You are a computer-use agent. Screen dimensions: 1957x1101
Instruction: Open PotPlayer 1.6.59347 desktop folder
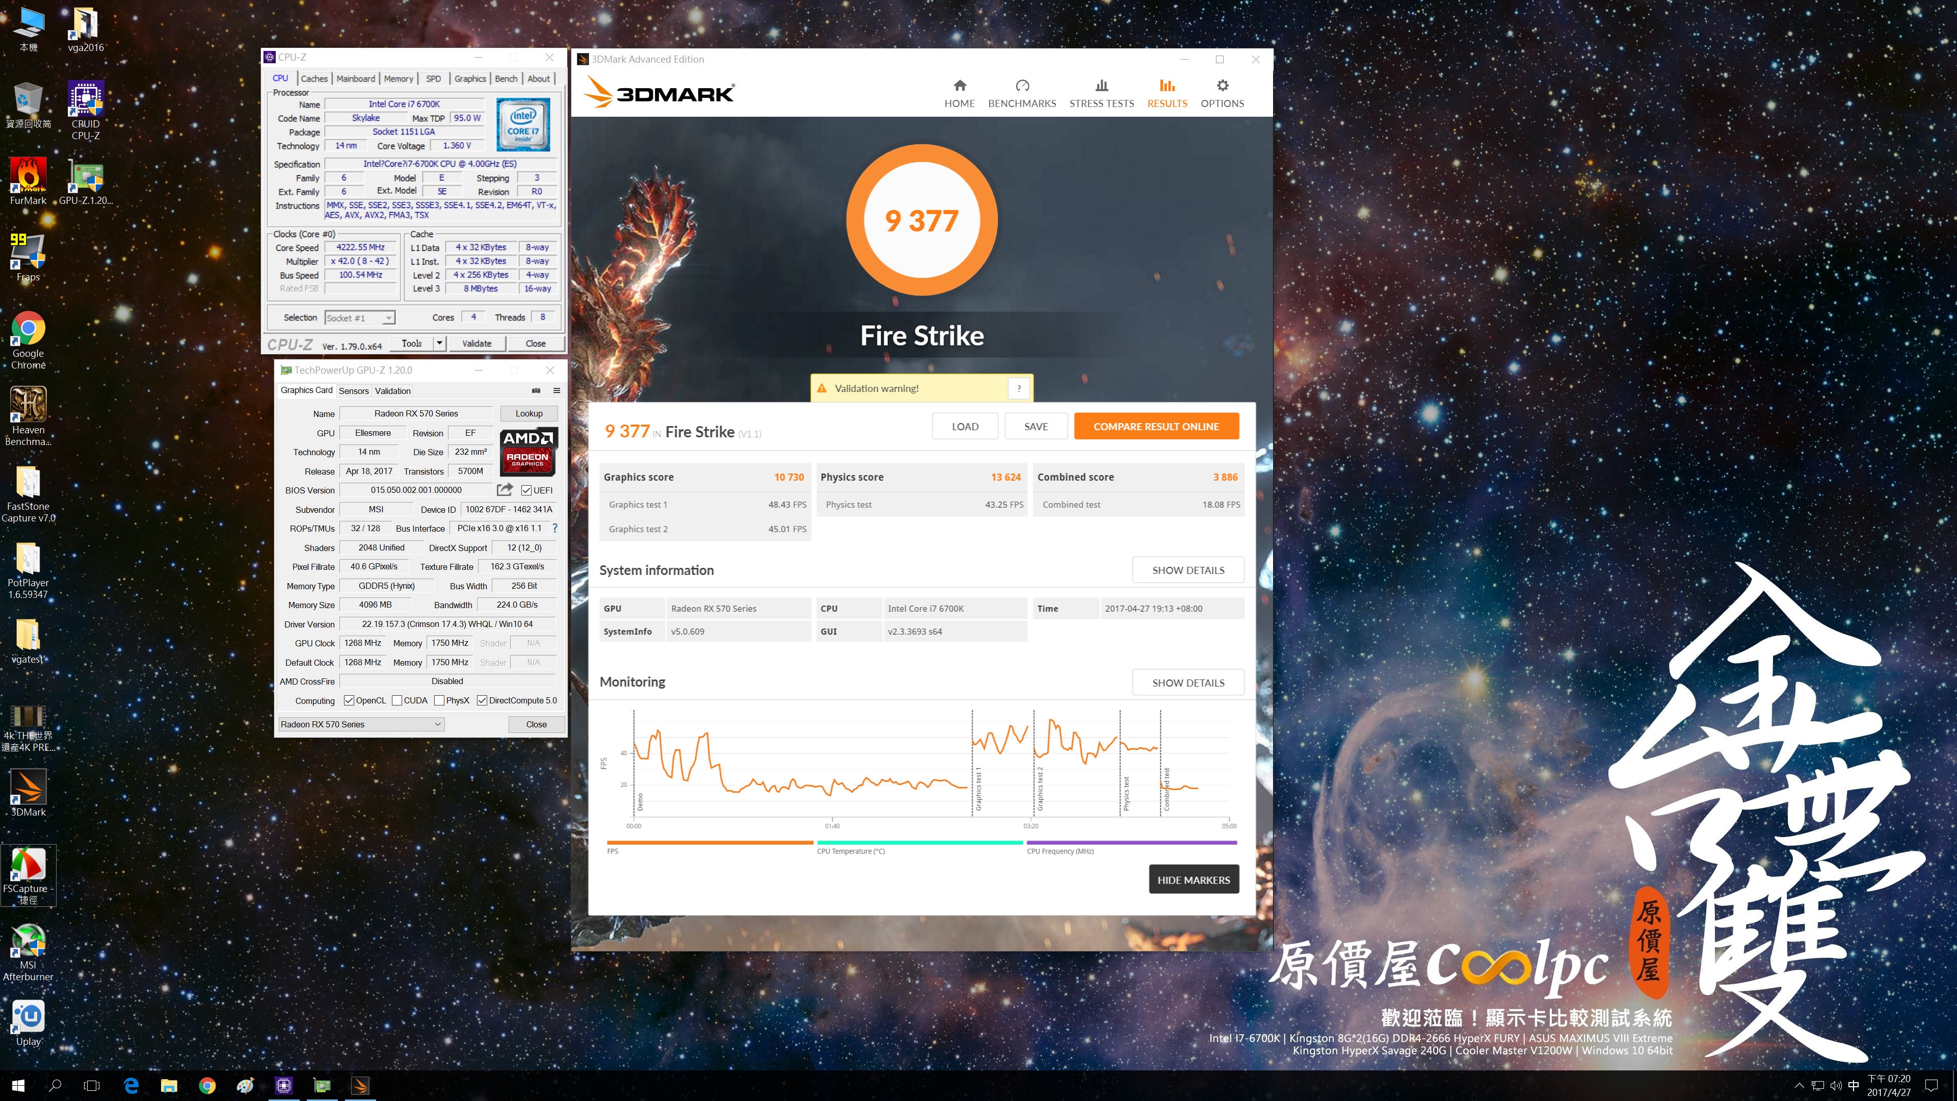coord(28,570)
